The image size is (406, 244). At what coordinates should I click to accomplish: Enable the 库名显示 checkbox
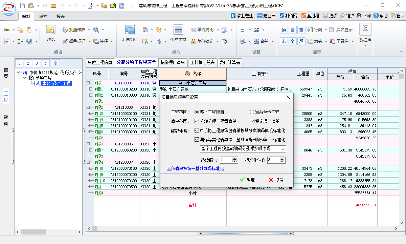click(332, 30)
